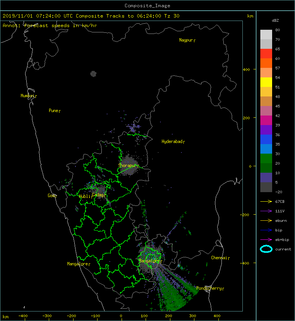Viewport: 295px width, 321px height.
Task: Select the Chennai city label
Action: tap(219, 258)
